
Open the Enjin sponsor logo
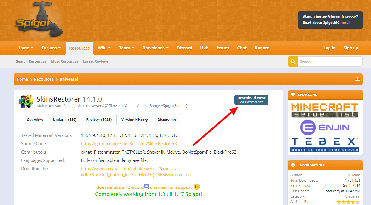pos(325,128)
